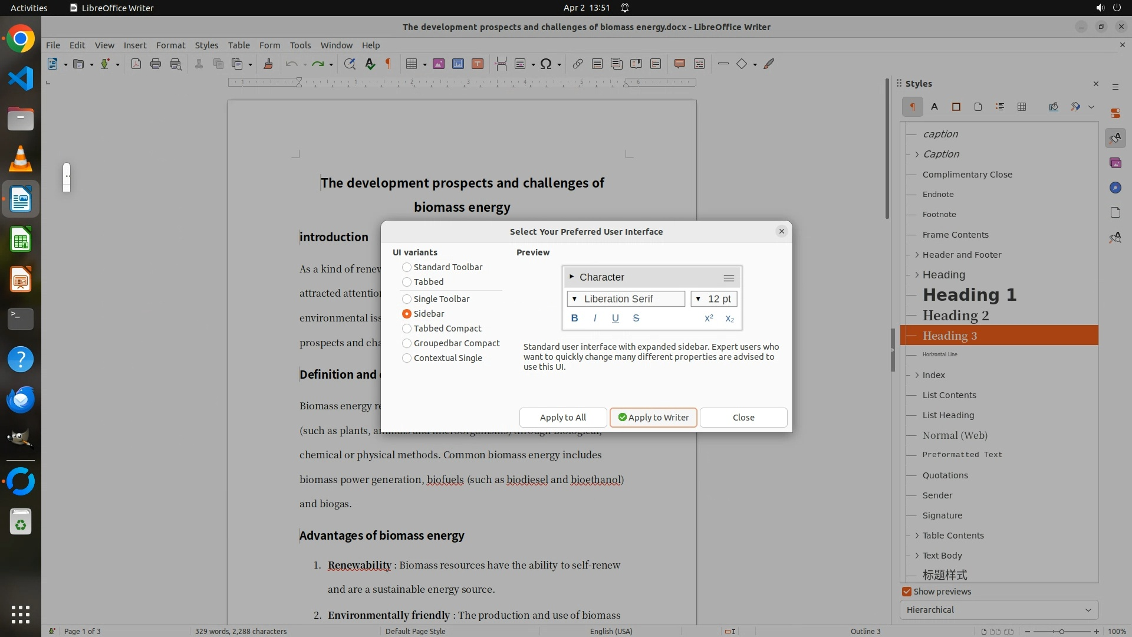Click the Print icon in toolbar
The height and width of the screenshot is (637, 1132).
coord(156,64)
